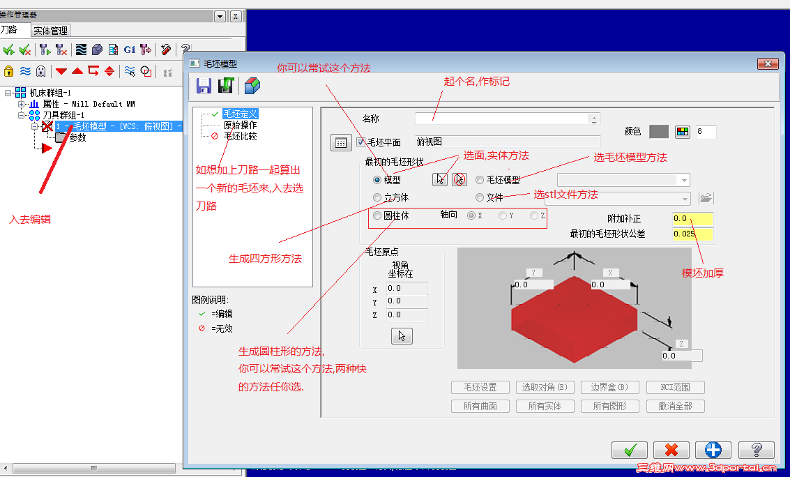This screenshot has height=477, width=790.
Task: Choose Y axis radio button
Action: 502,215
